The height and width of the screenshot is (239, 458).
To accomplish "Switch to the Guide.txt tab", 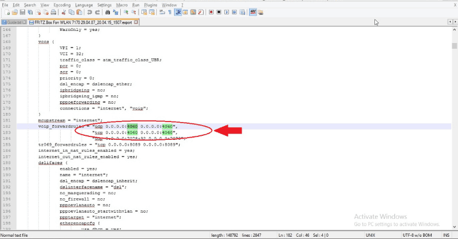I will tap(14, 22).
